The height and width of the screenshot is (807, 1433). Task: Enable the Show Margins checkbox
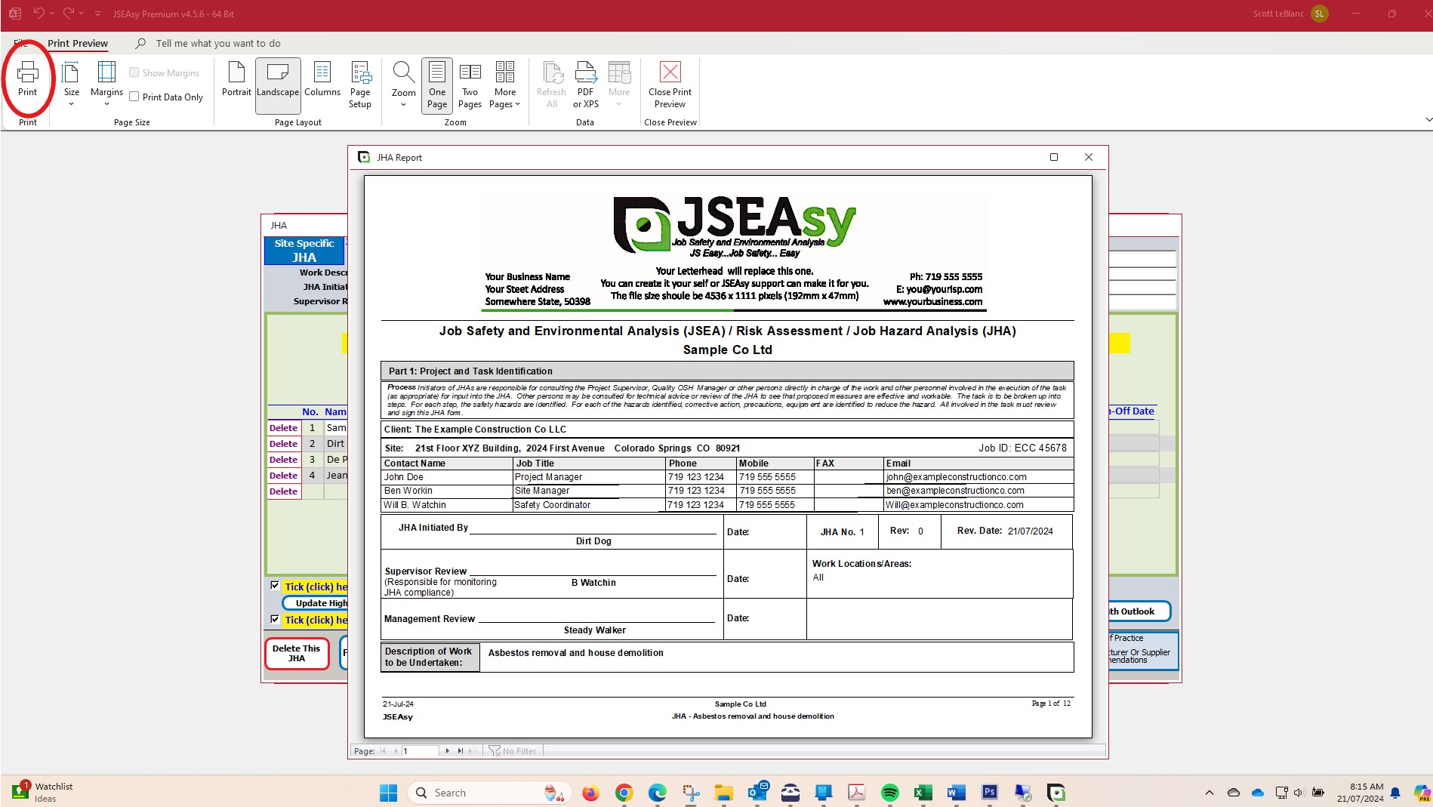[134, 72]
